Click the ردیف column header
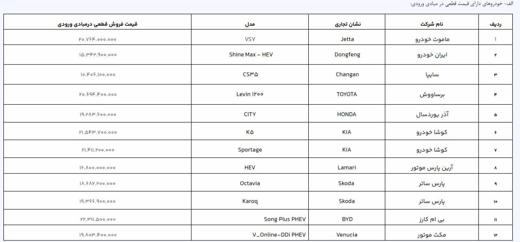This screenshot has height=242, width=520. pos(496,24)
